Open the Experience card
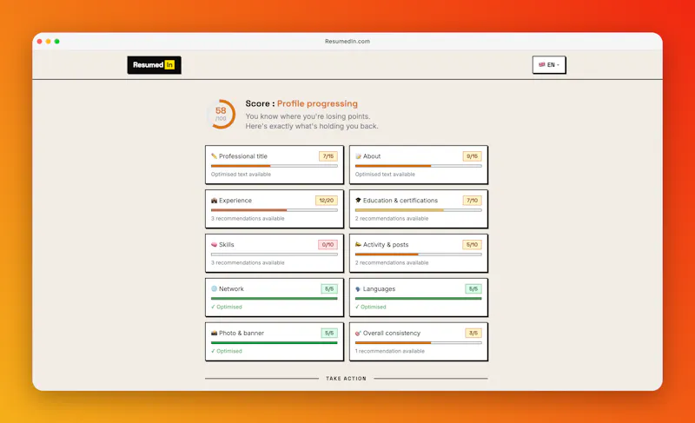Screen dimensions: 695x423 point(275,208)
